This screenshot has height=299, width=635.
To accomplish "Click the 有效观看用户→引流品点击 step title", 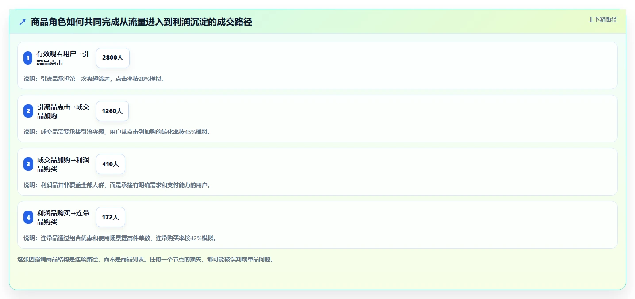I will (x=63, y=58).
